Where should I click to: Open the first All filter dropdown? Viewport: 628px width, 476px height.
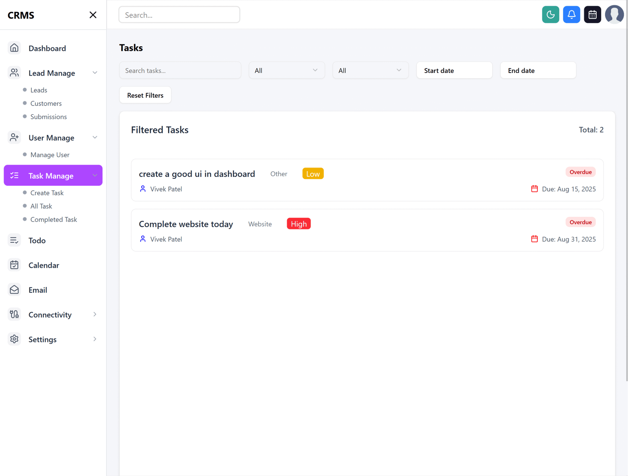[287, 70]
